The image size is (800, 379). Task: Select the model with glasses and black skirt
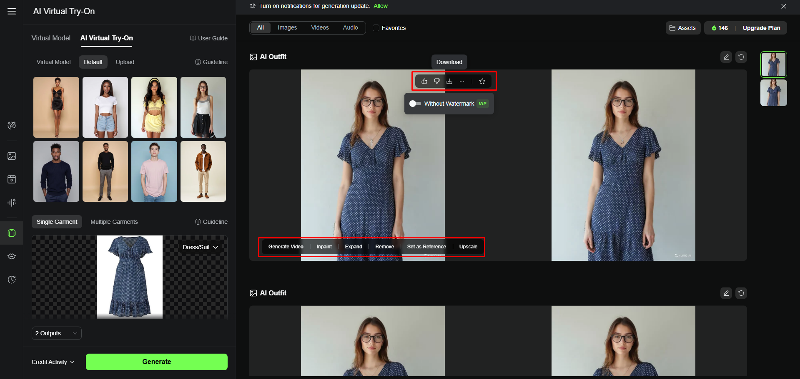(x=203, y=107)
